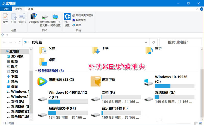Image resolution: width=204 pixels, height=126 pixels.
Task: Collapse the 设备和驱动器 (8) group
Action: [36, 71]
